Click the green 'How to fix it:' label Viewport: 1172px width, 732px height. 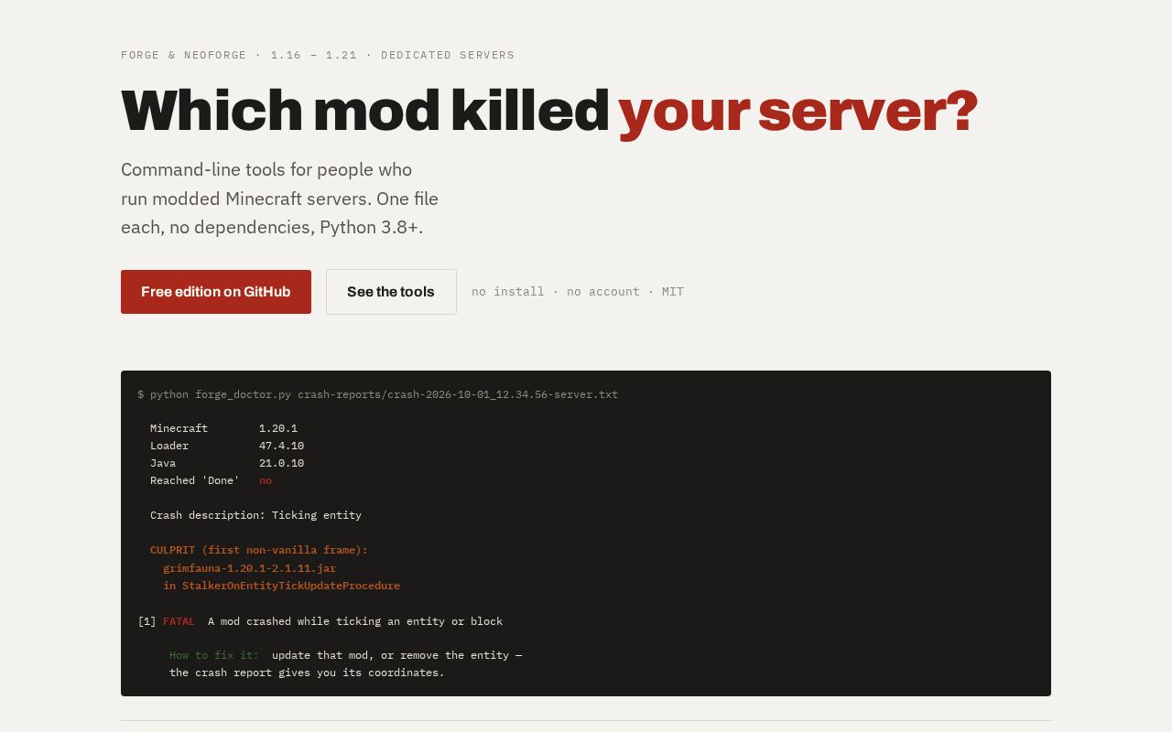point(214,655)
